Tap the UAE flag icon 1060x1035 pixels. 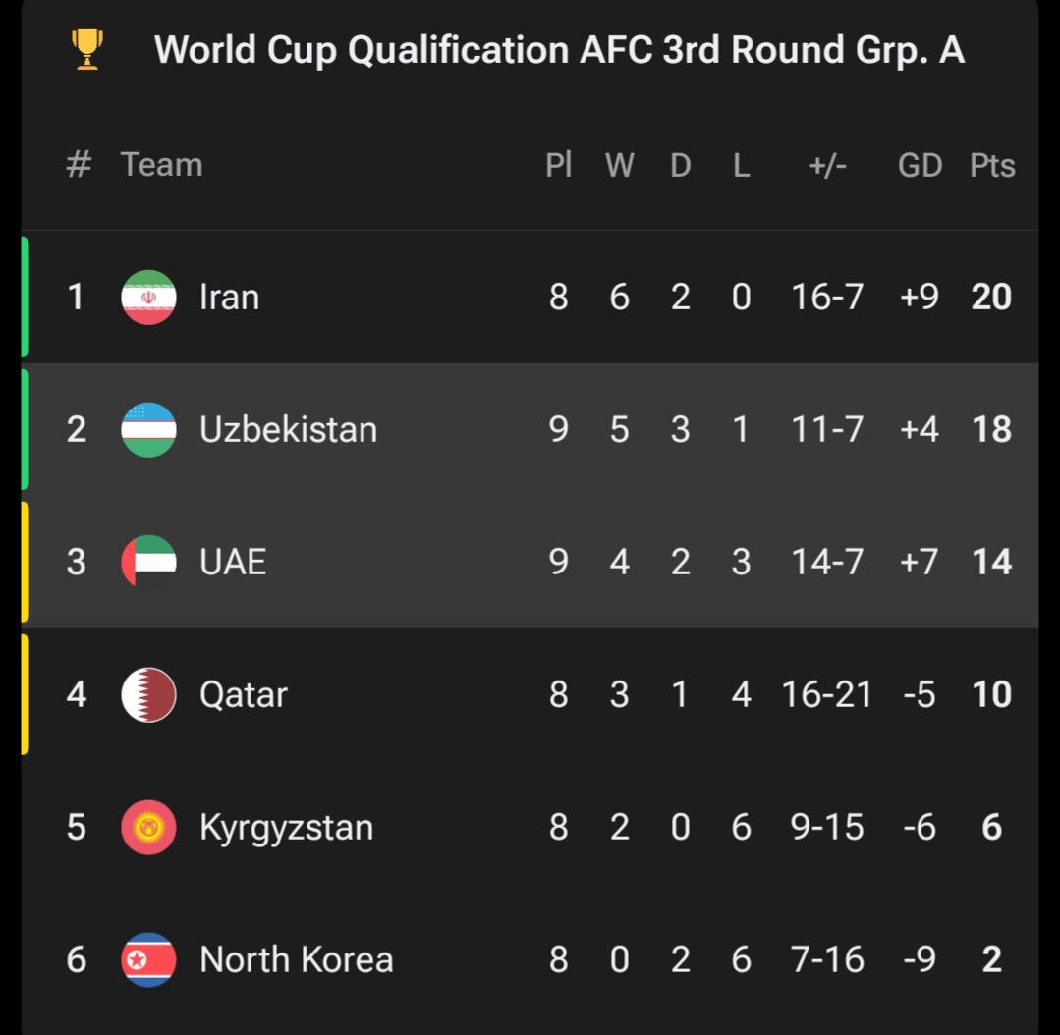point(148,562)
